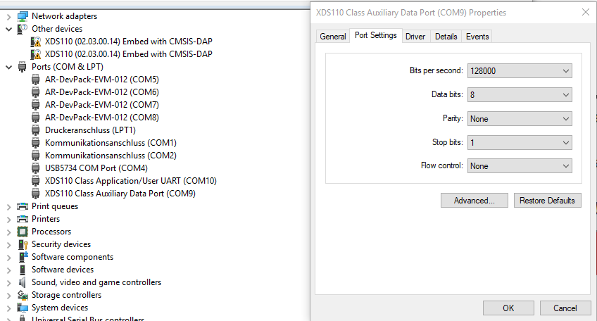Click the Processors chip icon
Viewport: 597px width, 321px height.
coord(23,232)
